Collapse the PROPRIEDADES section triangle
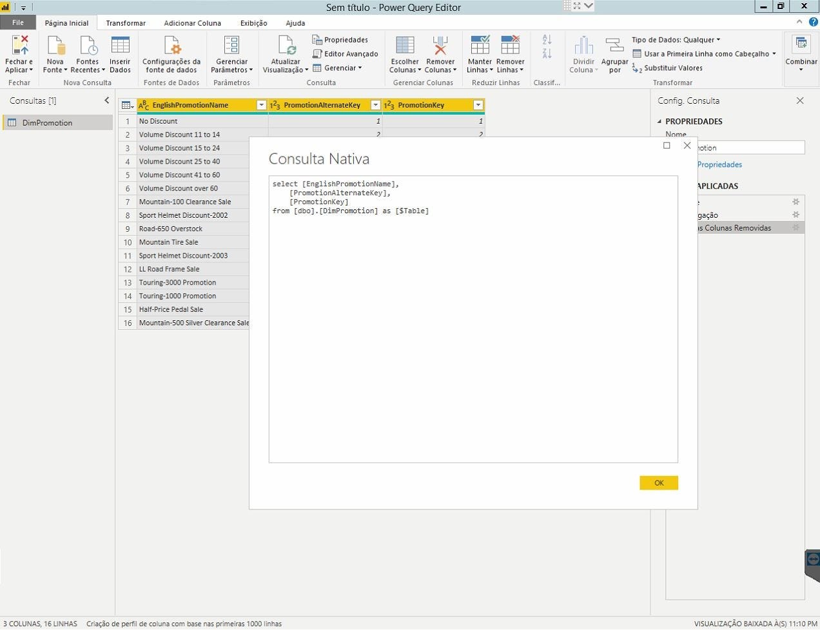 pos(659,121)
